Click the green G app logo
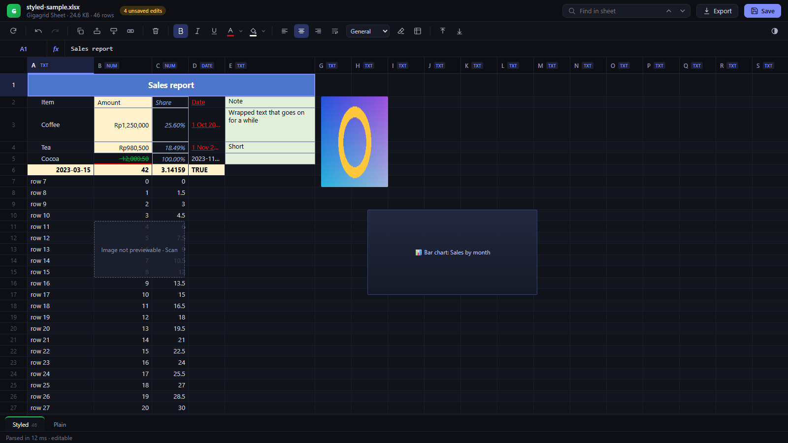The width and height of the screenshot is (788, 443). [14, 11]
